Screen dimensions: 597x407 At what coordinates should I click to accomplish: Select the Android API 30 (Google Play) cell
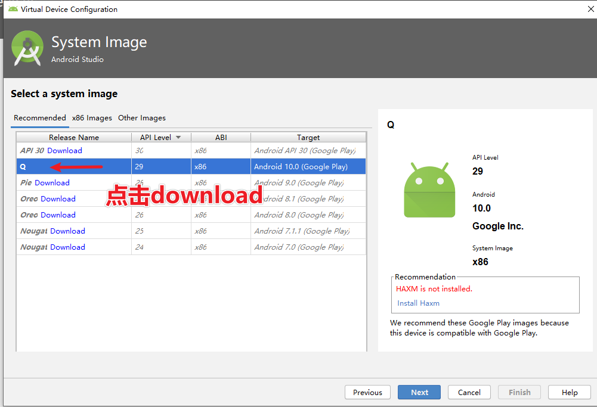[308, 151]
